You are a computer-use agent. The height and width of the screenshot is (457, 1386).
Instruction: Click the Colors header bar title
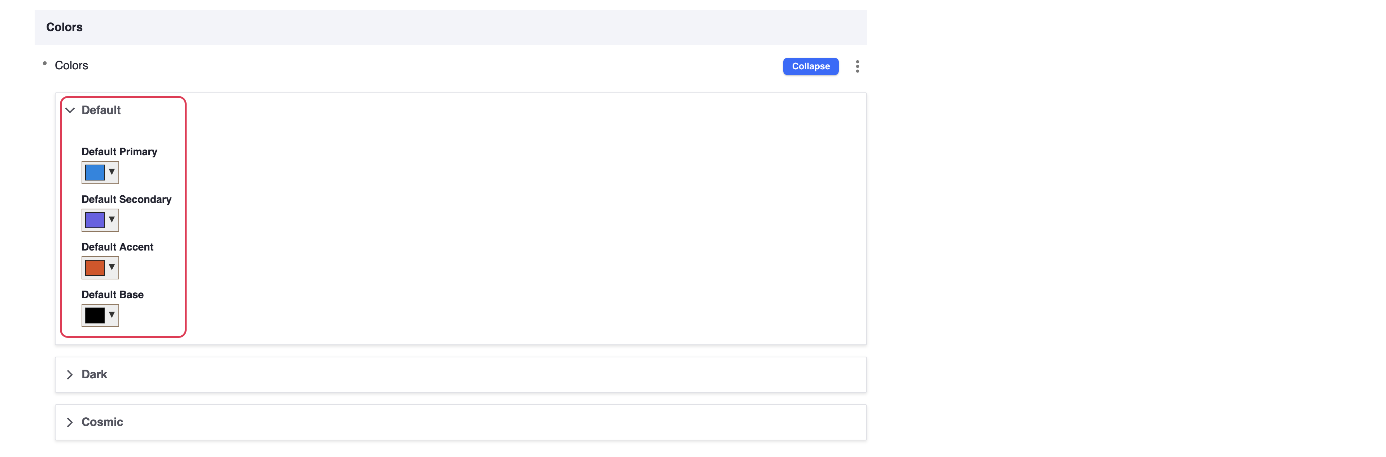[64, 27]
